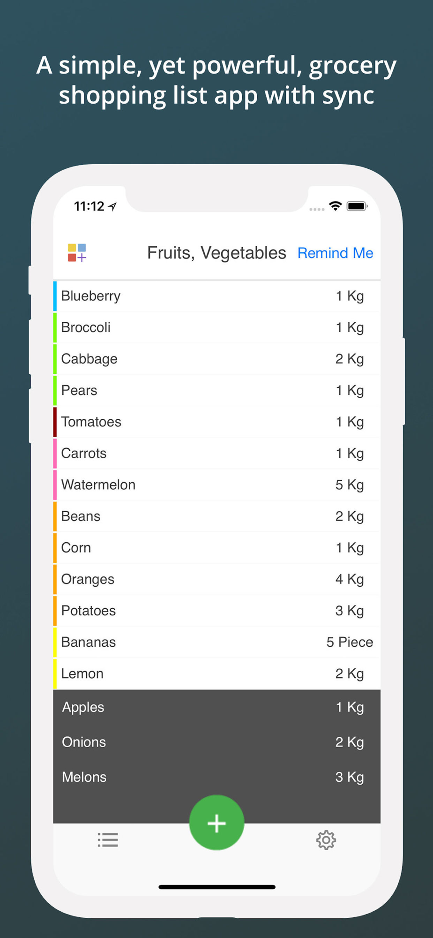The image size is (433, 938).
Task: Tap the green plus add button
Action: click(216, 823)
